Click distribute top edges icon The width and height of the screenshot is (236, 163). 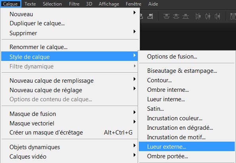167,16
